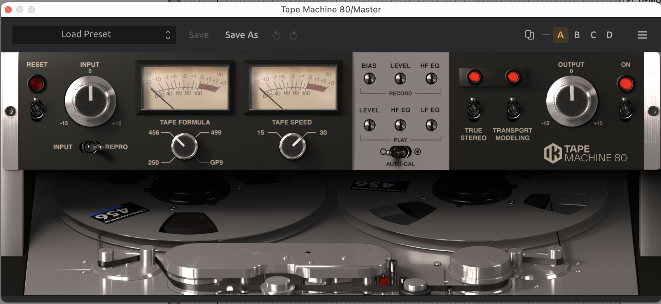Select tape formula 499 label
661x304 pixels.
(216, 133)
